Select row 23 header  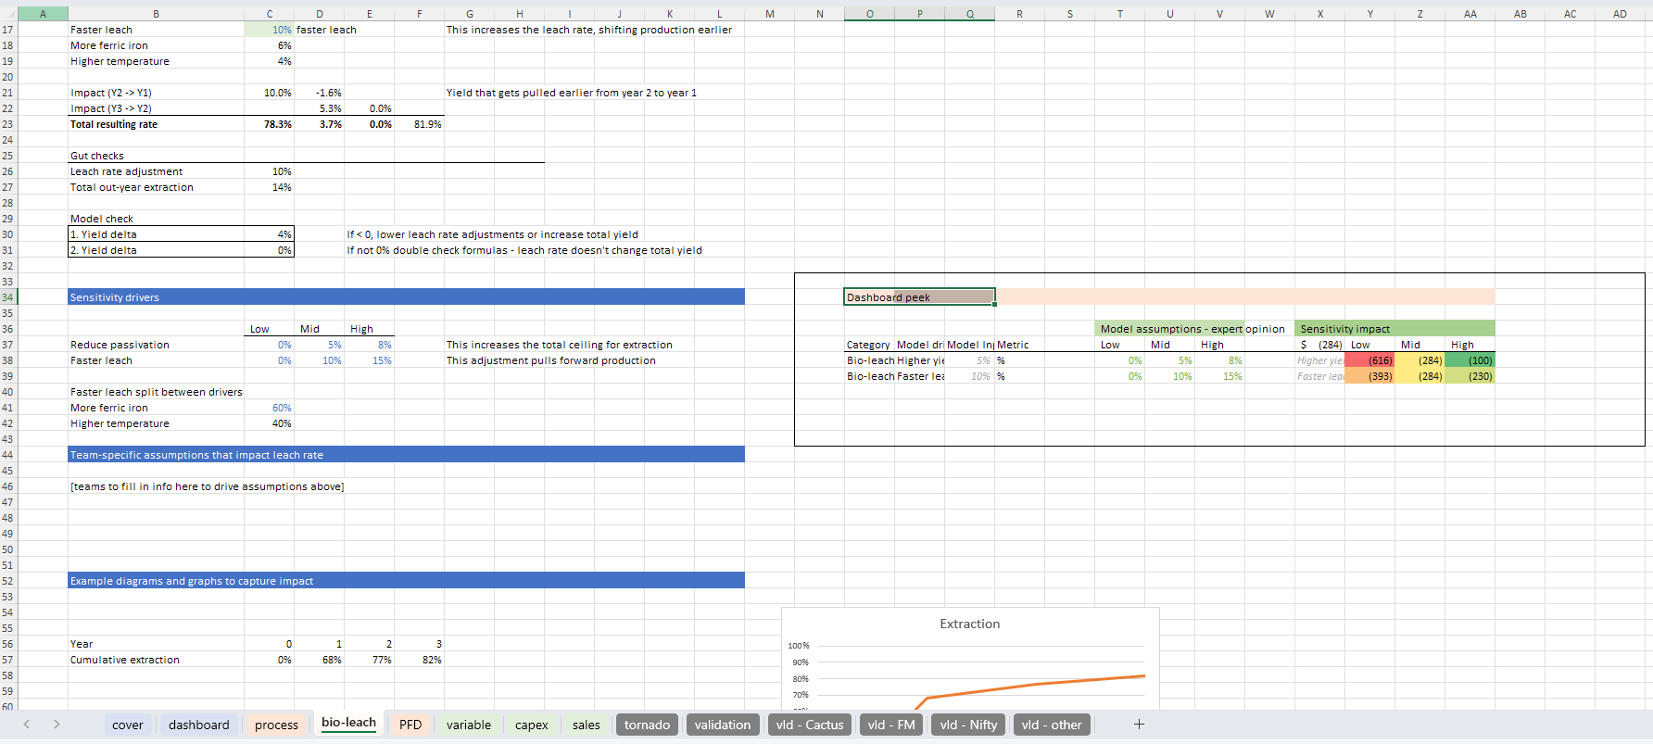(8, 124)
